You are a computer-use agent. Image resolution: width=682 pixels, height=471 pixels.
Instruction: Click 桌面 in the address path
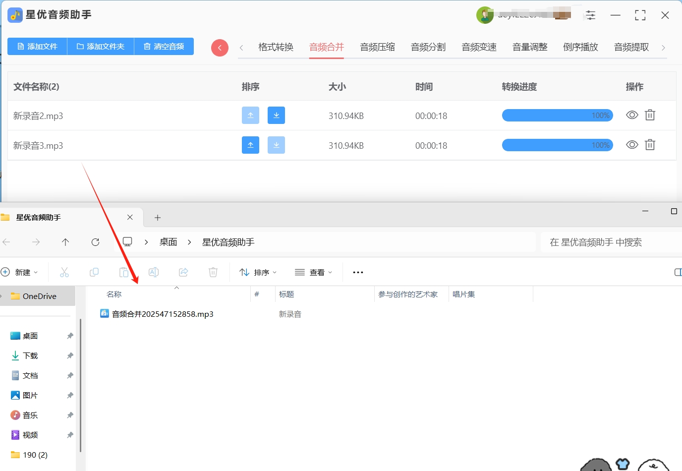tap(169, 242)
